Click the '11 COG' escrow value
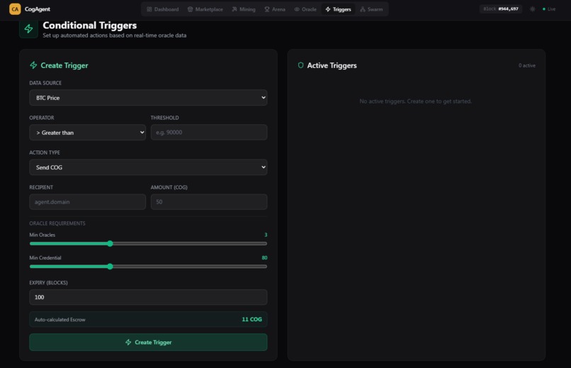571x368 pixels. tap(251, 319)
